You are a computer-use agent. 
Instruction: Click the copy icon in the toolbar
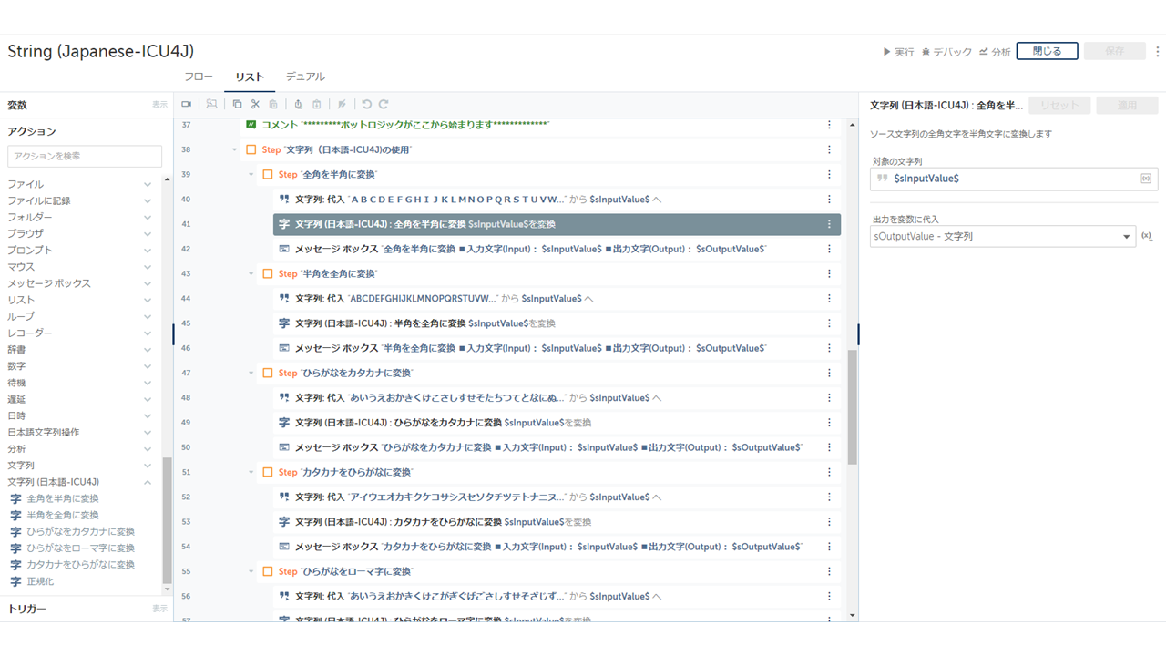tap(237, 105)
